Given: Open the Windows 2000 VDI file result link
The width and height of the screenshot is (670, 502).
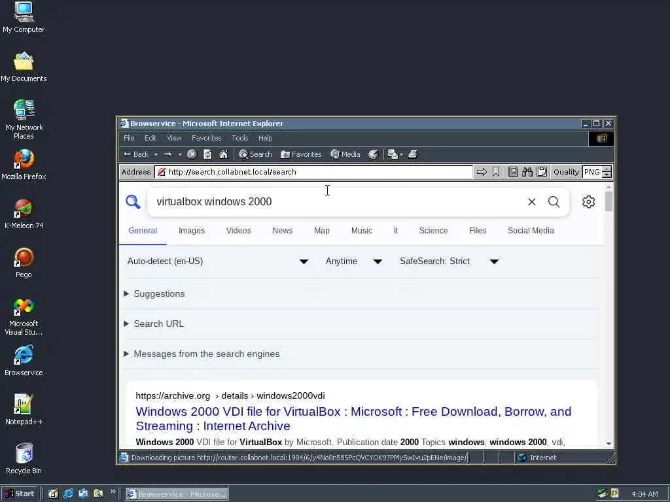Looking at the screenshot, I should [353, 419].
